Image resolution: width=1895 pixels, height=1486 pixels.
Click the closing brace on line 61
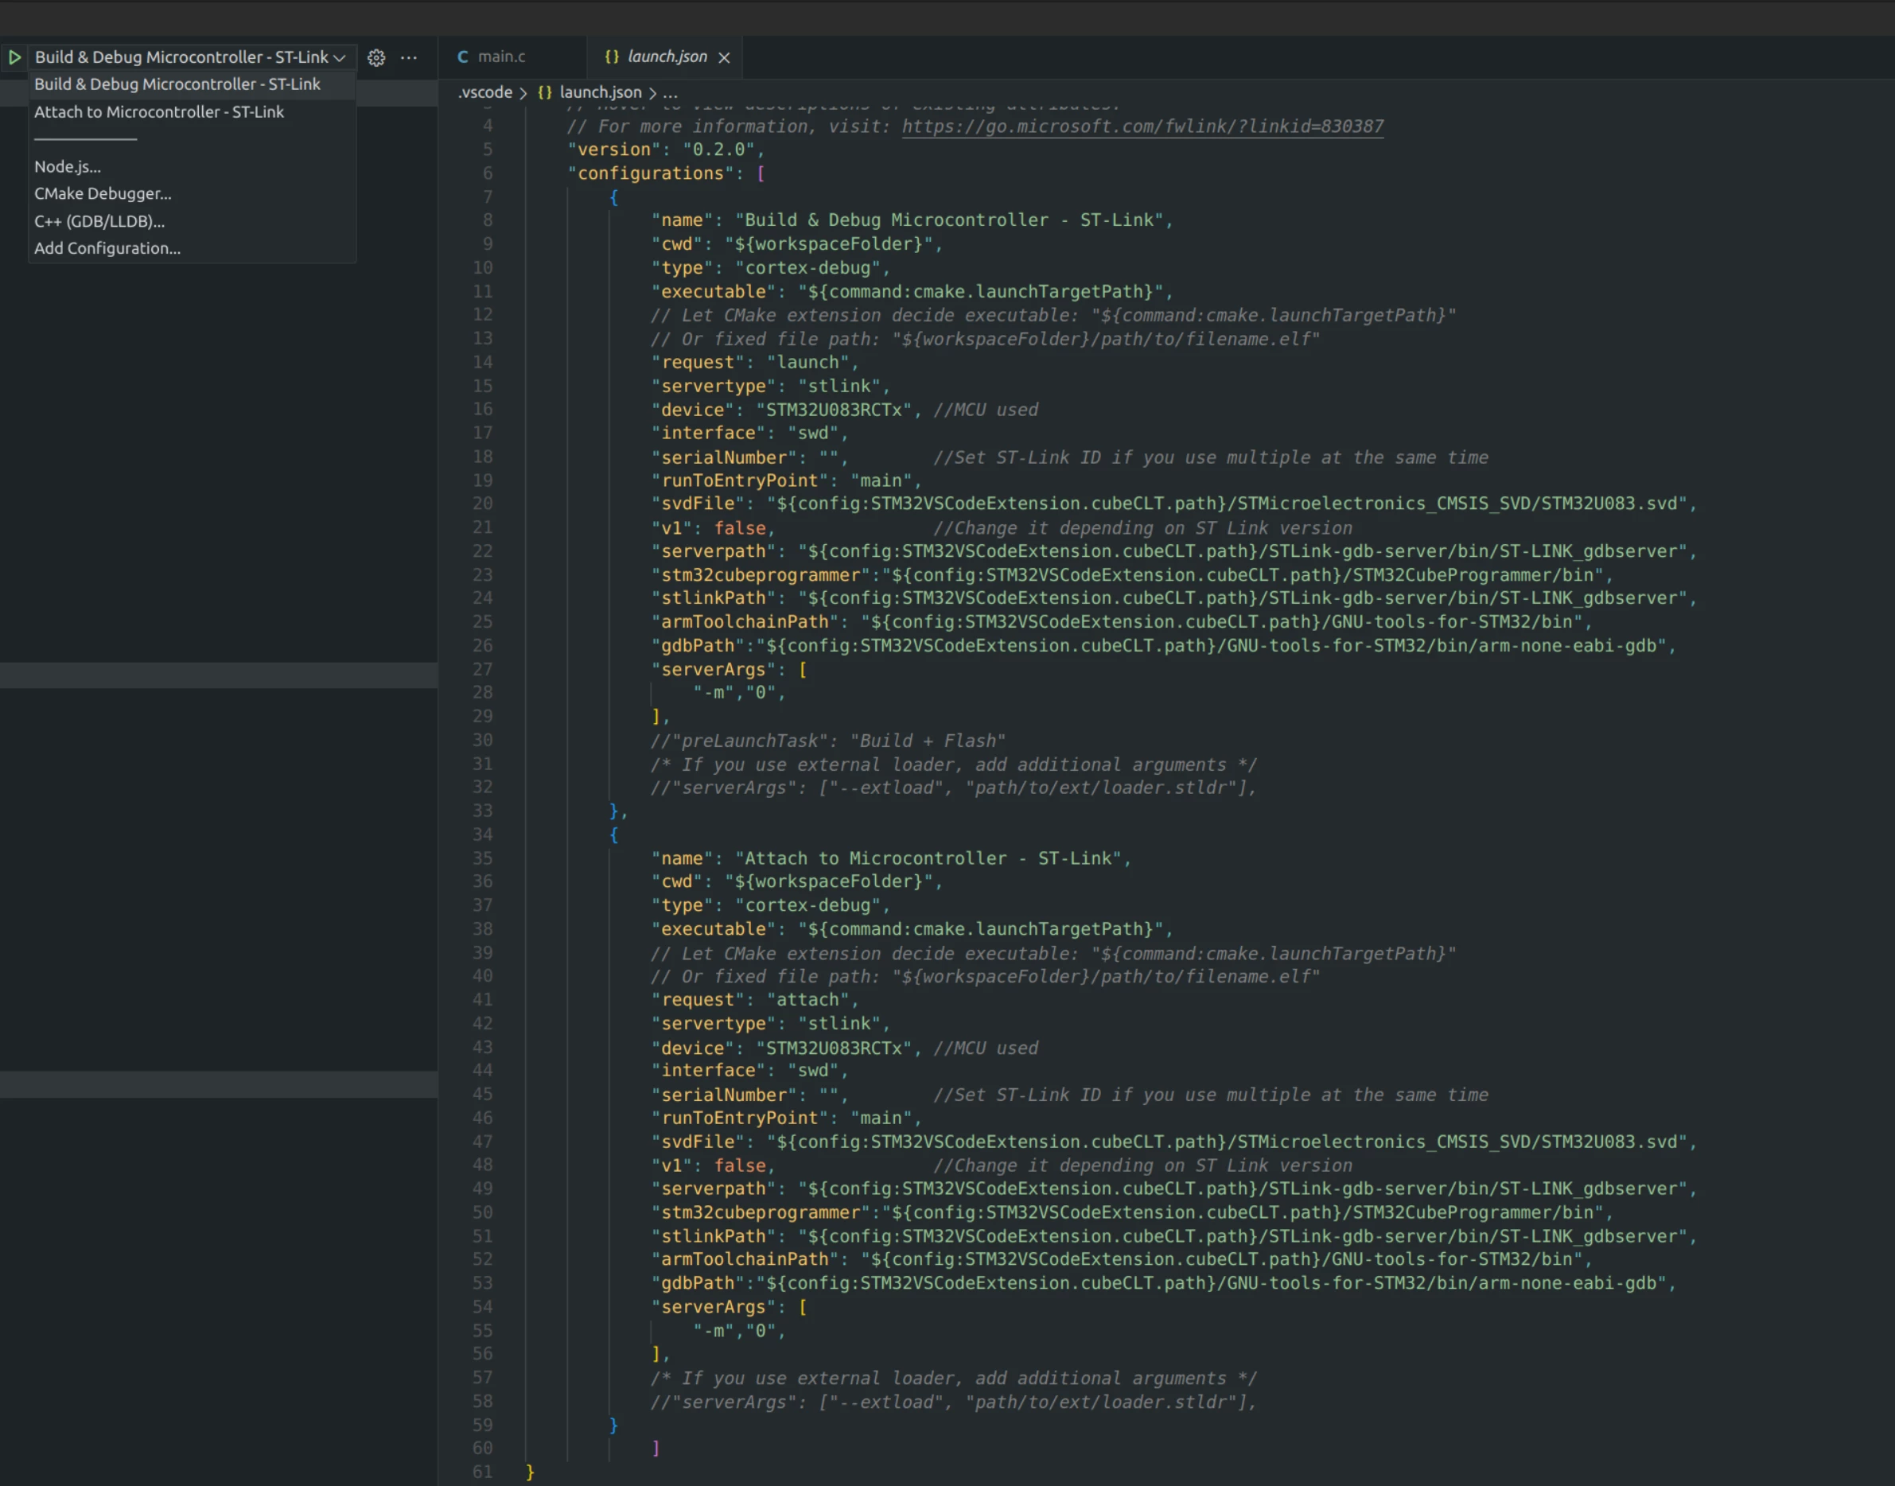point(530,1472)
